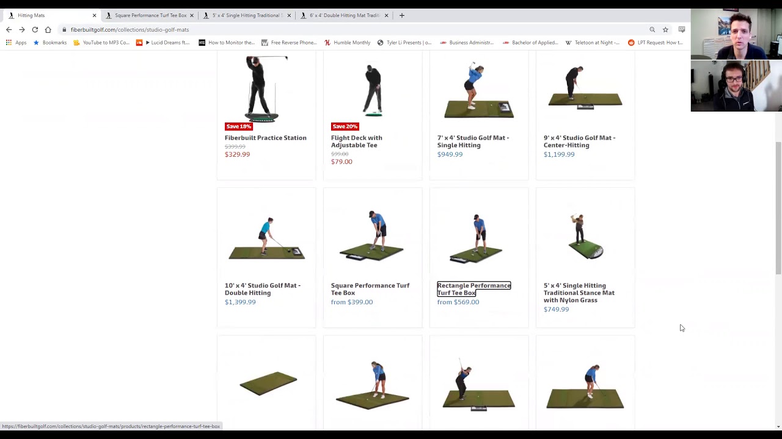This screenshot has height=439, width=782.
Task: Click the $329.99 sale price
Action: pos(237,154)
